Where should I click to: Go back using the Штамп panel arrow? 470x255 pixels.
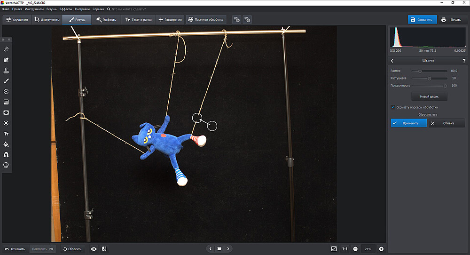click(x=392, y=61)
